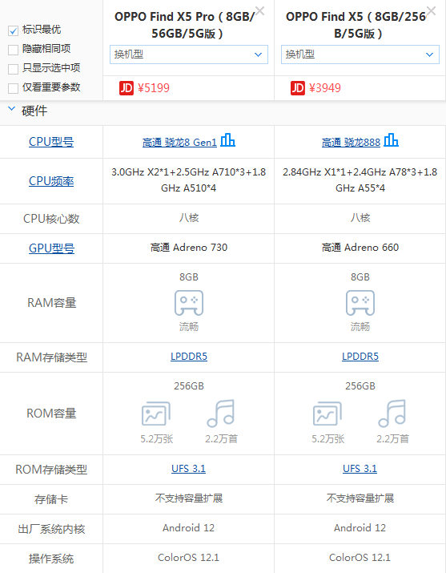
Task: Click 不支持容量扩展 under Find X5 Pro
Action: pyautogui.click(x=189, y=498)
